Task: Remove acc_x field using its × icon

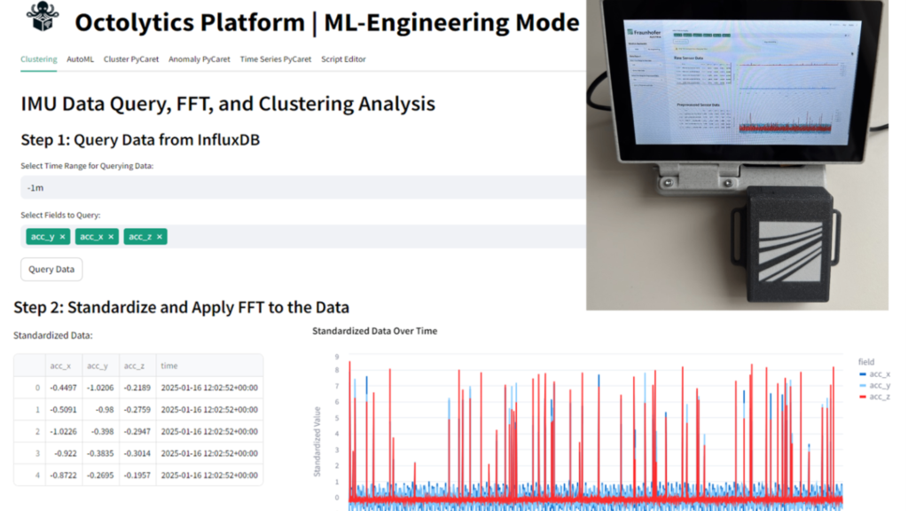Action: click(x=111, y=237)
